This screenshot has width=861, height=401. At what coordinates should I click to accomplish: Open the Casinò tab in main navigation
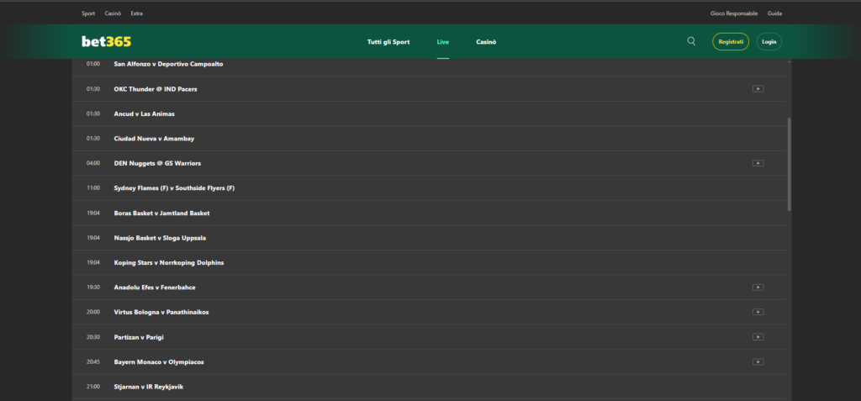tap(486, 42)
